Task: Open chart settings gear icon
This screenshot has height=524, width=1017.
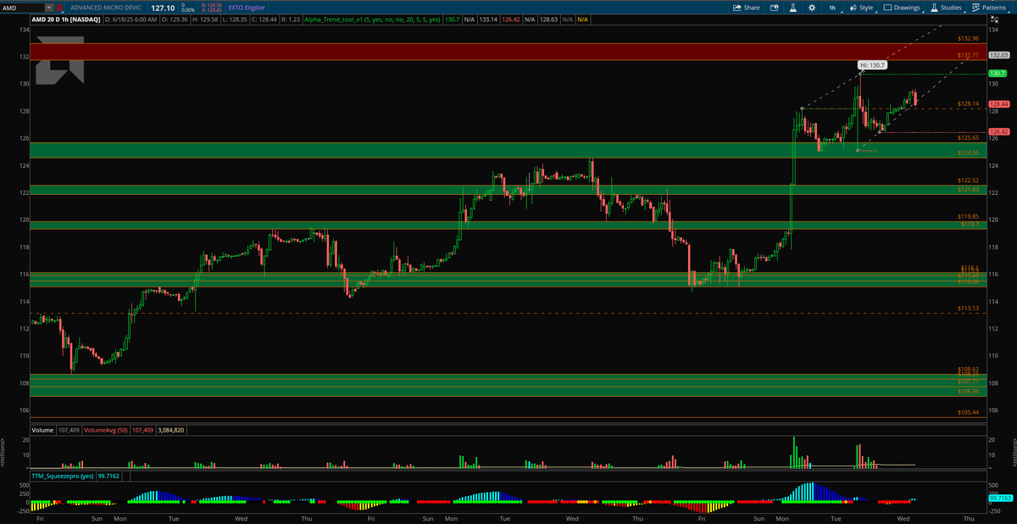Action: pos(812,8)
